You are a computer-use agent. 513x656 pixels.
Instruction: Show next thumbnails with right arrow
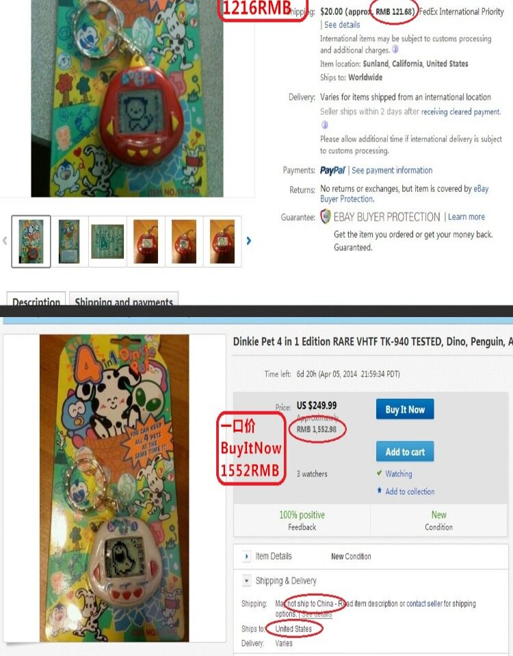pyautogui.click(x=249, y=241)
